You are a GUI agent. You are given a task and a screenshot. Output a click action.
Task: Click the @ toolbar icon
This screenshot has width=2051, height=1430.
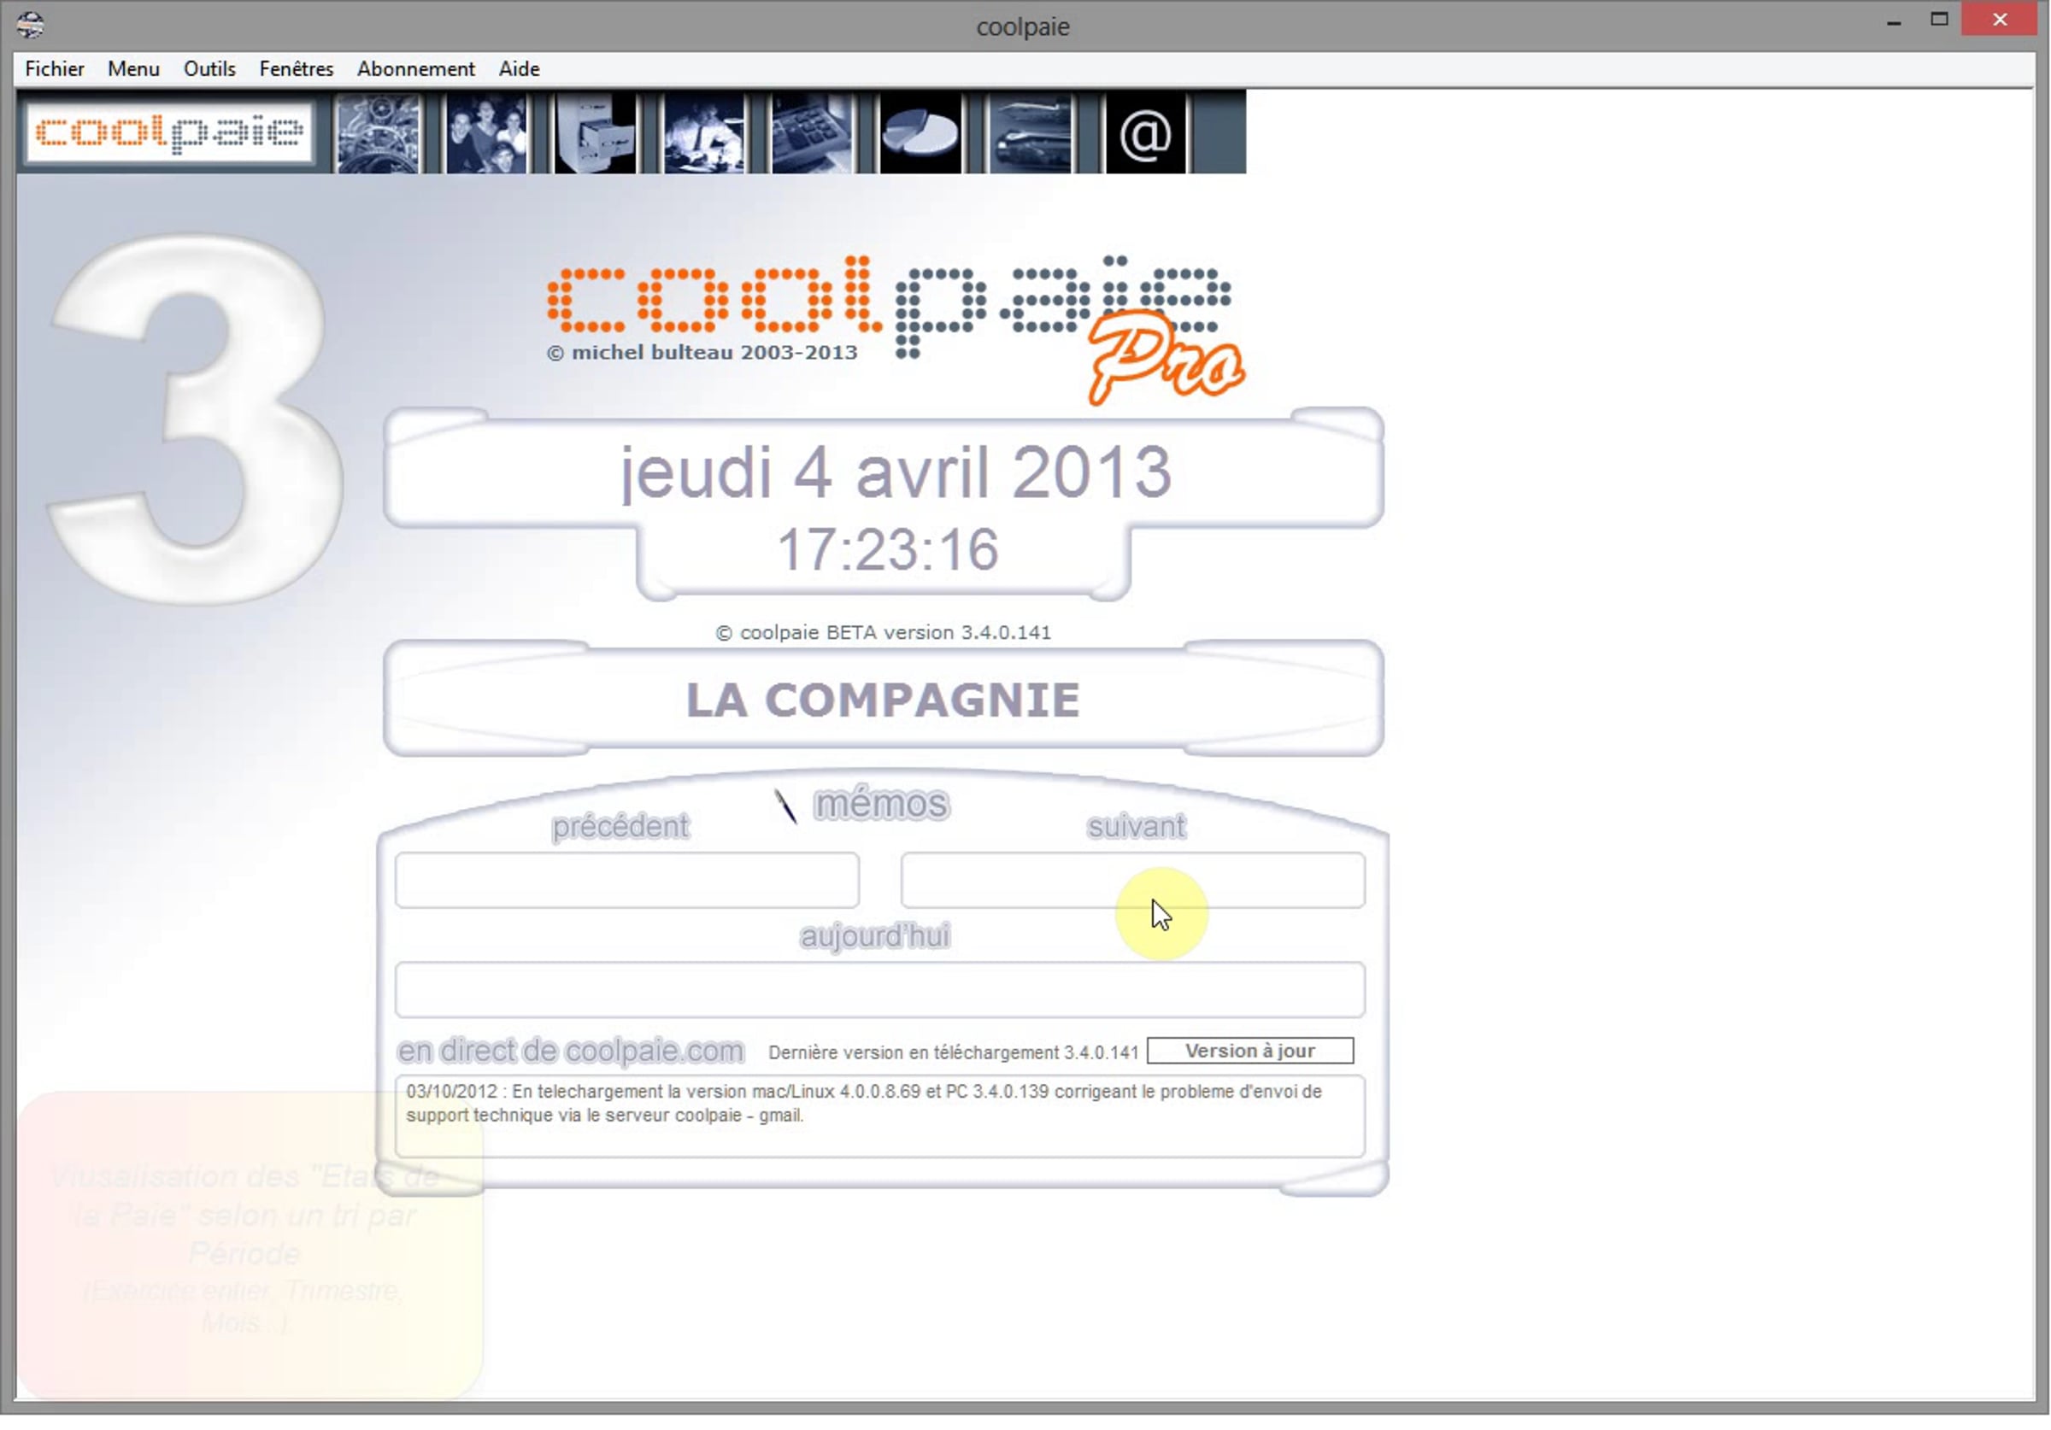tap(1145, 133)
